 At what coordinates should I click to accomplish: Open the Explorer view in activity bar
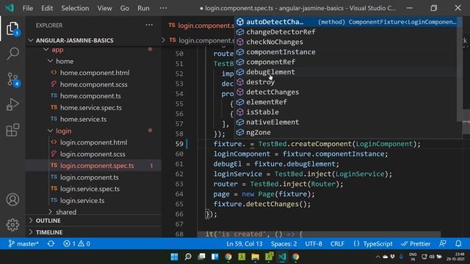(x=12, y=29)
